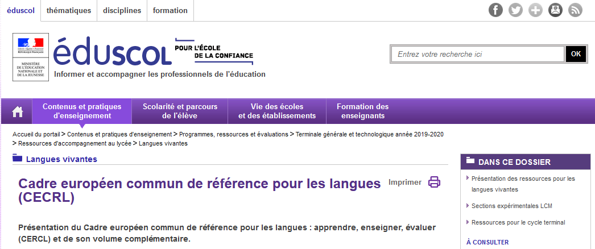Expand Vie des écoles et des établissements menu
The width and height of the screenshot is (595, 249).
[277, 111]
